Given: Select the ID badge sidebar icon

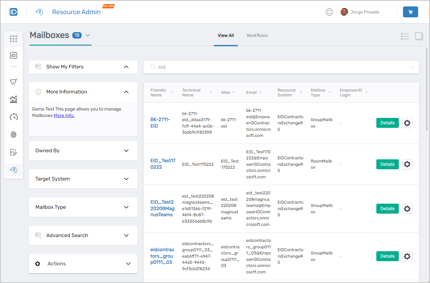Looking at the screenshot, I should (x=13, y=55).
